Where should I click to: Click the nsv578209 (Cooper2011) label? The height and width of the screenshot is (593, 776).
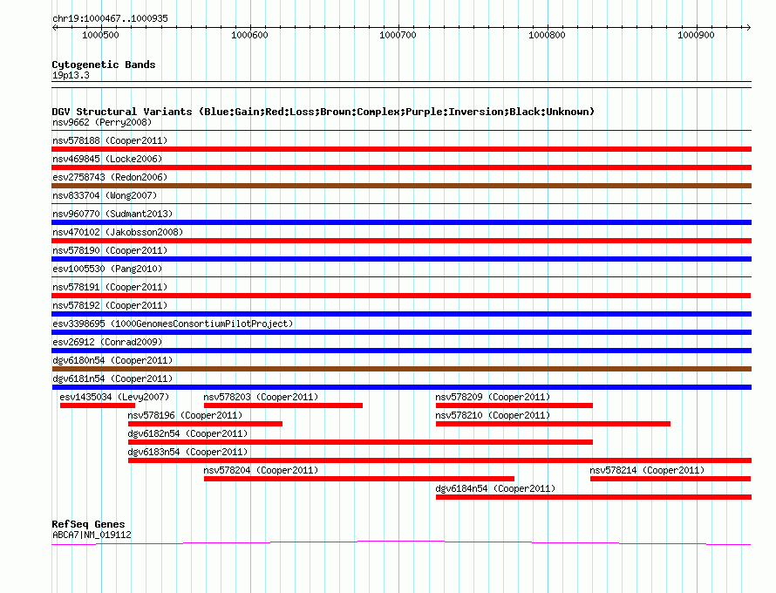493,397
